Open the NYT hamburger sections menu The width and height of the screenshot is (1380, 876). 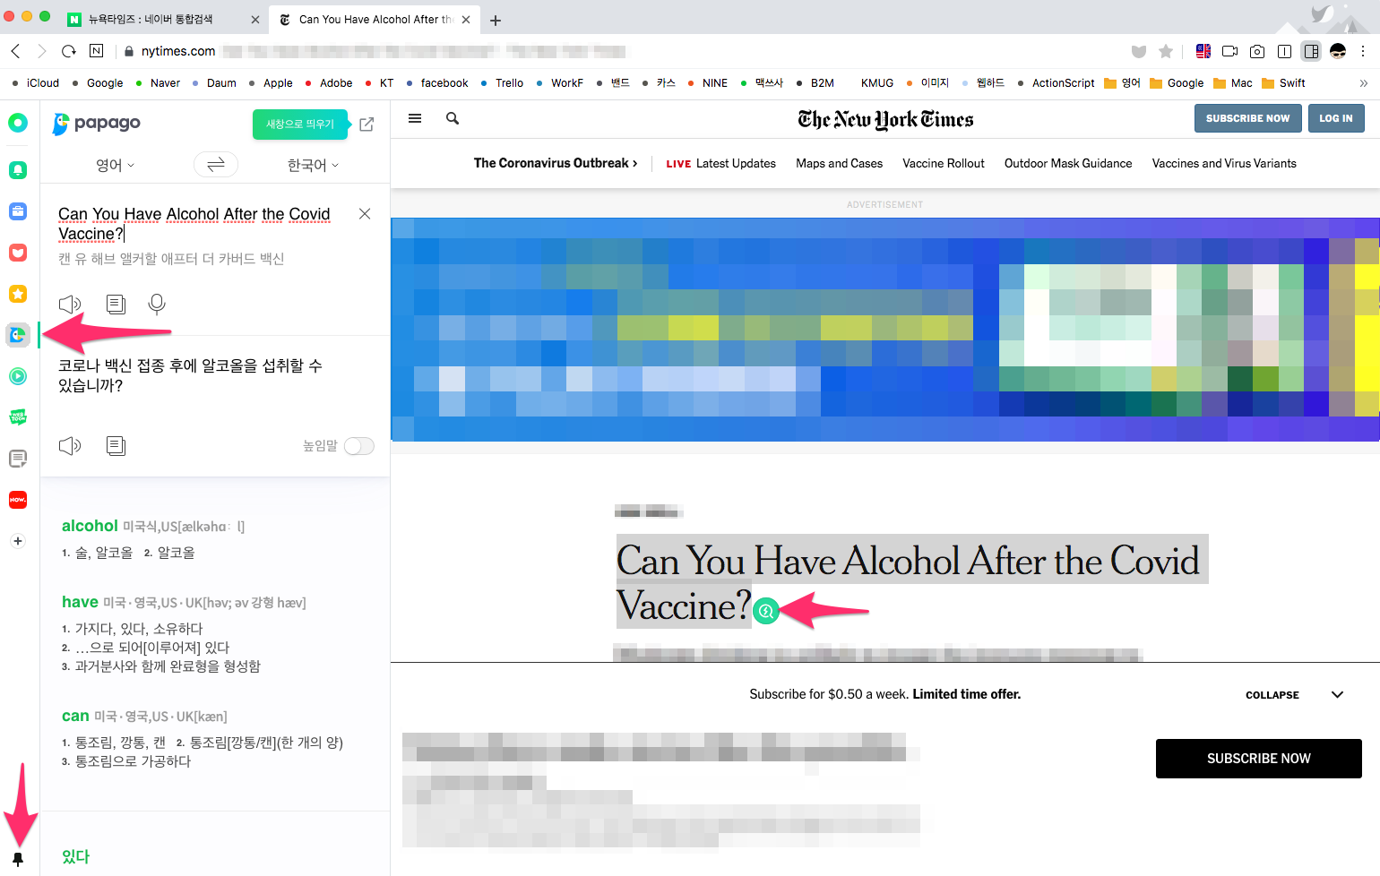point(415,118)
